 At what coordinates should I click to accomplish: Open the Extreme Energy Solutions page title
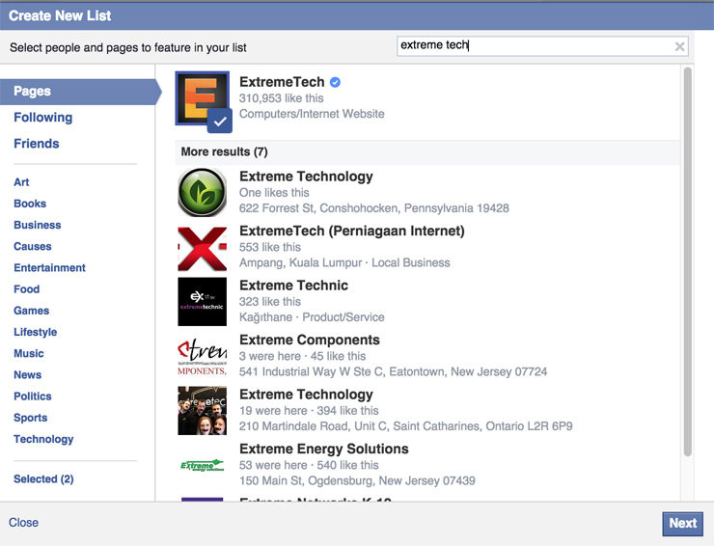tap(323, 450)
